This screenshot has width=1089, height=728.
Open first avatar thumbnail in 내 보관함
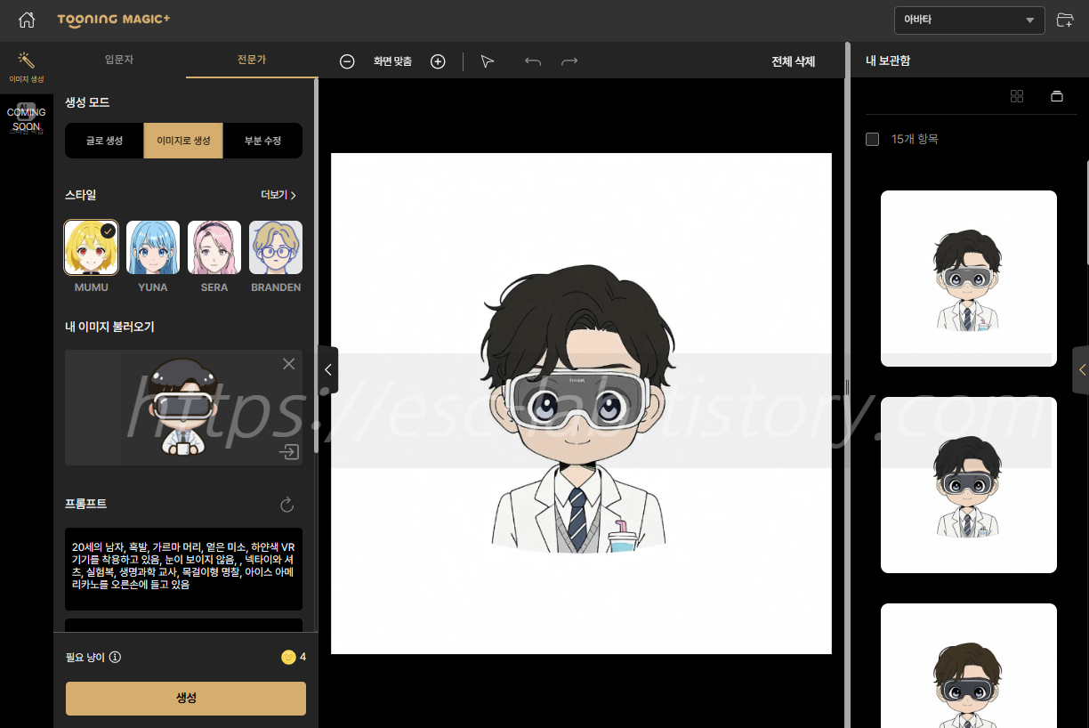tap(969, 279)
